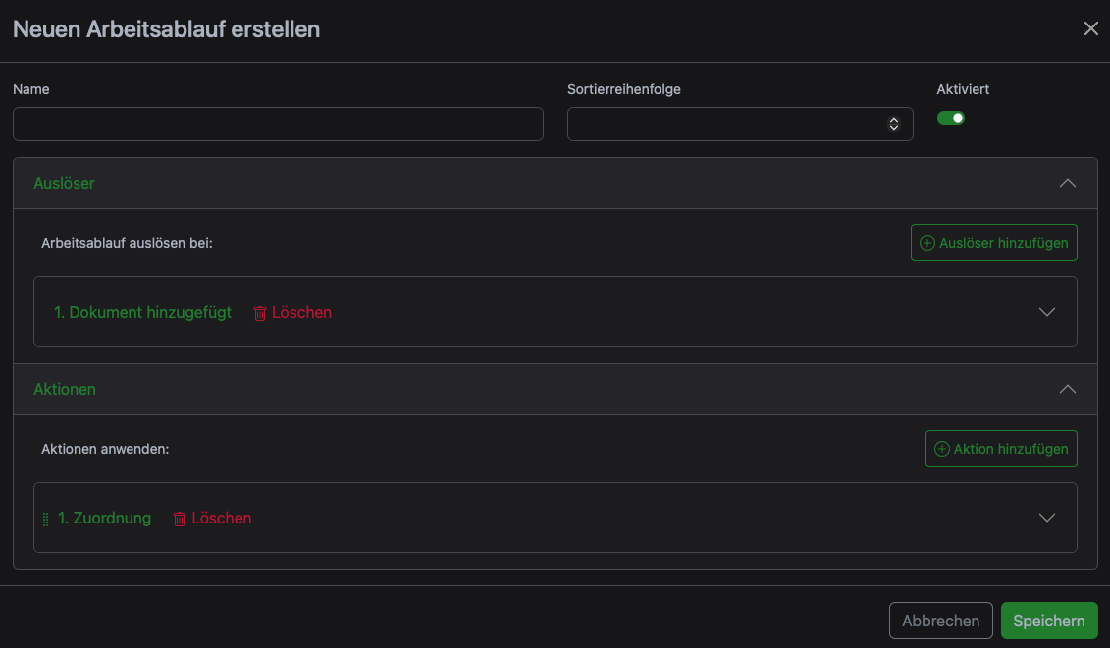Cancel with the Abbrechen button
The height and width of the screenshot is (648, 1110).
[x=941, y=621]
